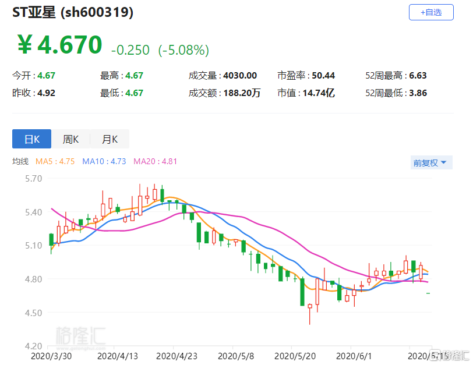The width and height of the screenshot is (473, 365).
Task: Click the 2020/4/13 date axis label
Action: pyautogui.click(x=117, y=356)
